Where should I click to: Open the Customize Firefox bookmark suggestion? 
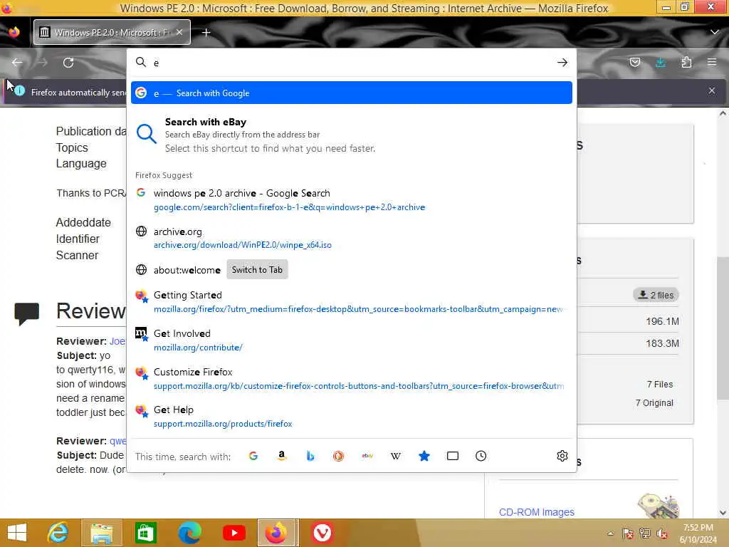coord(352,379)
